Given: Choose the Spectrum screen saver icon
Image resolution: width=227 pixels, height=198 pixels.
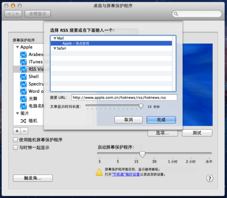Looking at the screenshot, I should click(23, 84).
